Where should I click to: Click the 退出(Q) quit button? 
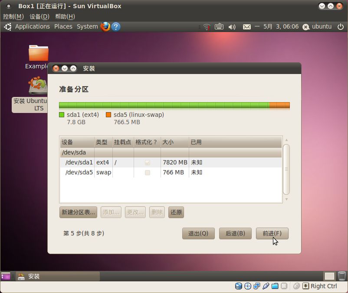pos(198,233)
